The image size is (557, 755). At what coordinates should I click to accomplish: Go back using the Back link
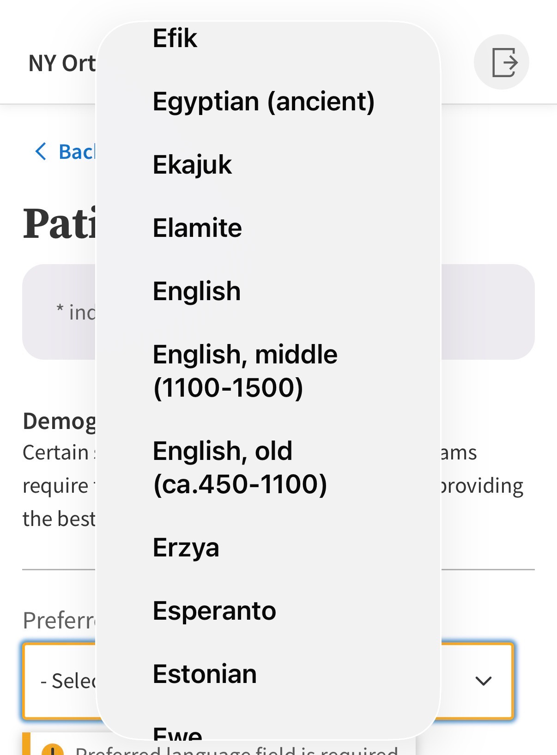point(64,151)
